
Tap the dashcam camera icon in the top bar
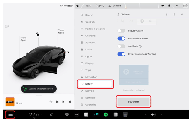pyautogui.click(x=163, y=6)
